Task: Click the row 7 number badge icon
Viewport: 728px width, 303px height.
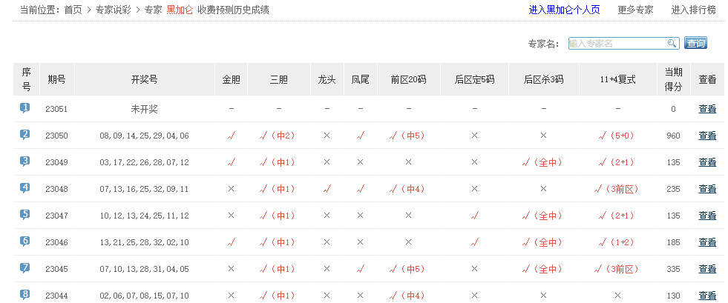Action: tap(25, 268)
